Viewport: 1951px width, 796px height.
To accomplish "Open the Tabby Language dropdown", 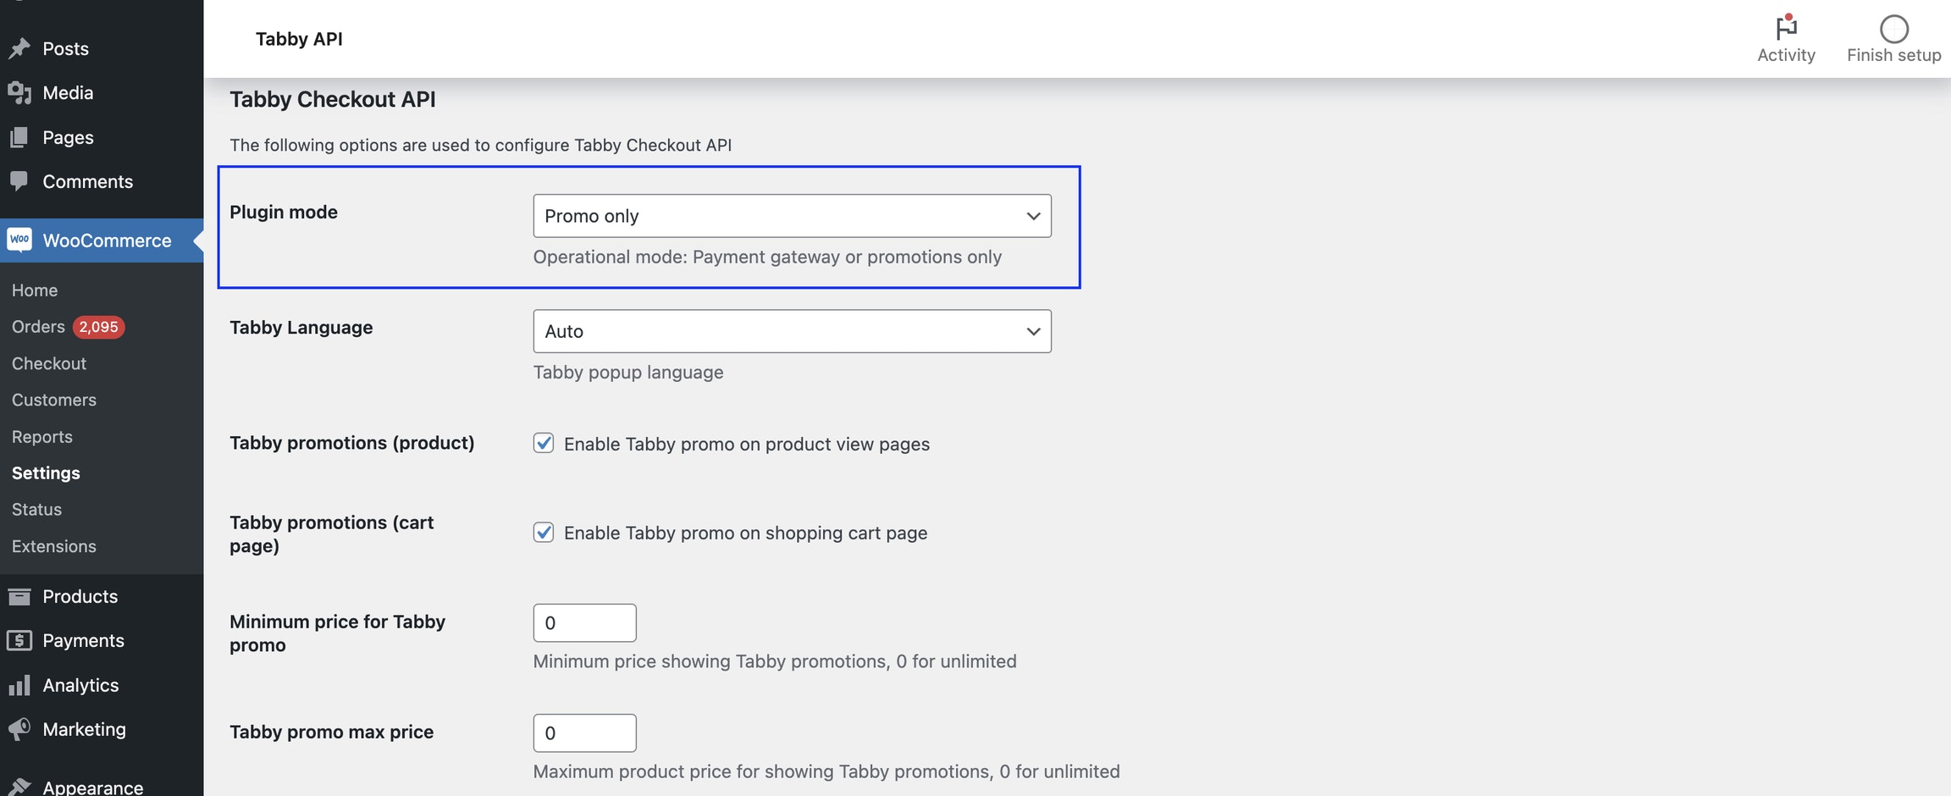I will (792, 331).
